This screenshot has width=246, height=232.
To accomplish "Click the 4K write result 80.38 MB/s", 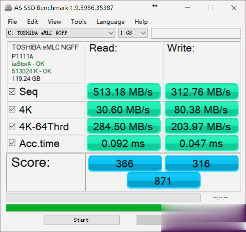I will [202, 110].
